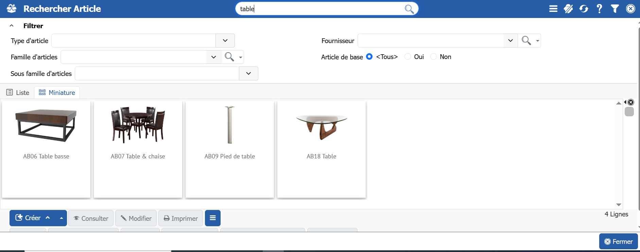640x252 pixels.
Task: Click the refresh icon in the header
Action: tap(584, 9)
